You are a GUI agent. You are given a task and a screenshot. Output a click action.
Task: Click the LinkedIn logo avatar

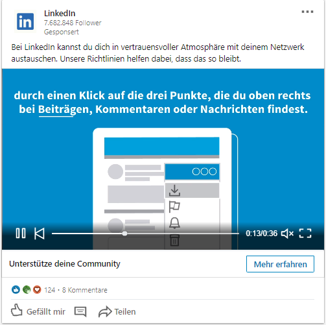pos(25,21)
